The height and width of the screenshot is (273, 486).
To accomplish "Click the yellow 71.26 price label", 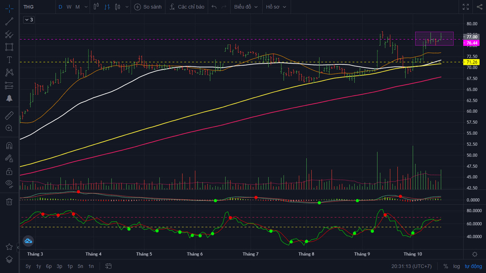I will [x=472, y=62].
